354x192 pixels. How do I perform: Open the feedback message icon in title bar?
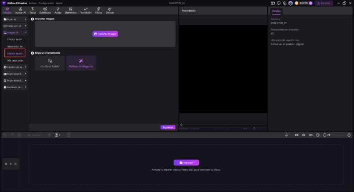(x=279, y=3)
